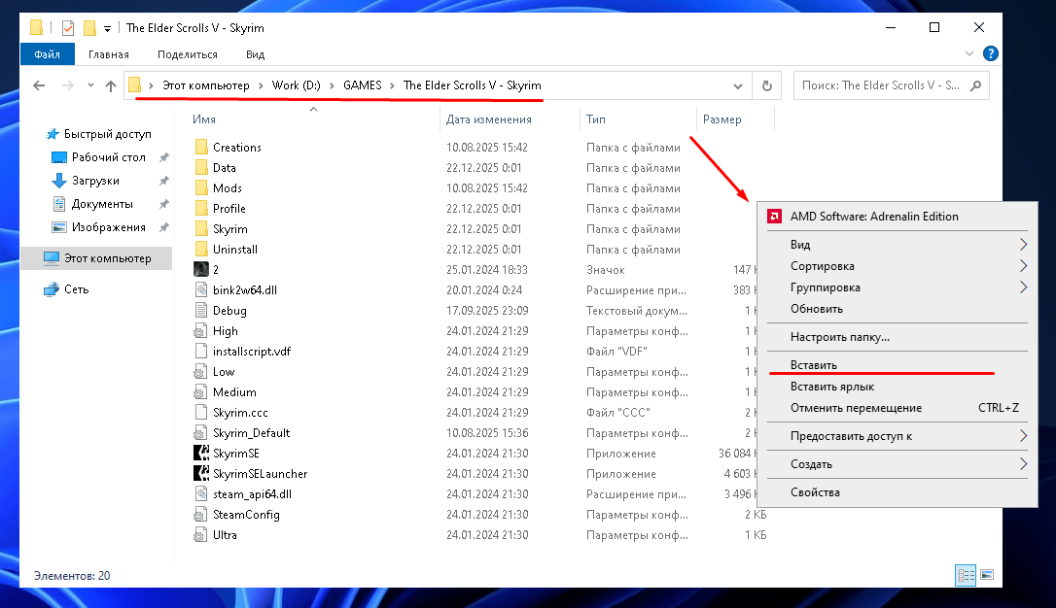
Task: Select the Mods folder icon
Action: pyautogui.click(x=201, y=188)
